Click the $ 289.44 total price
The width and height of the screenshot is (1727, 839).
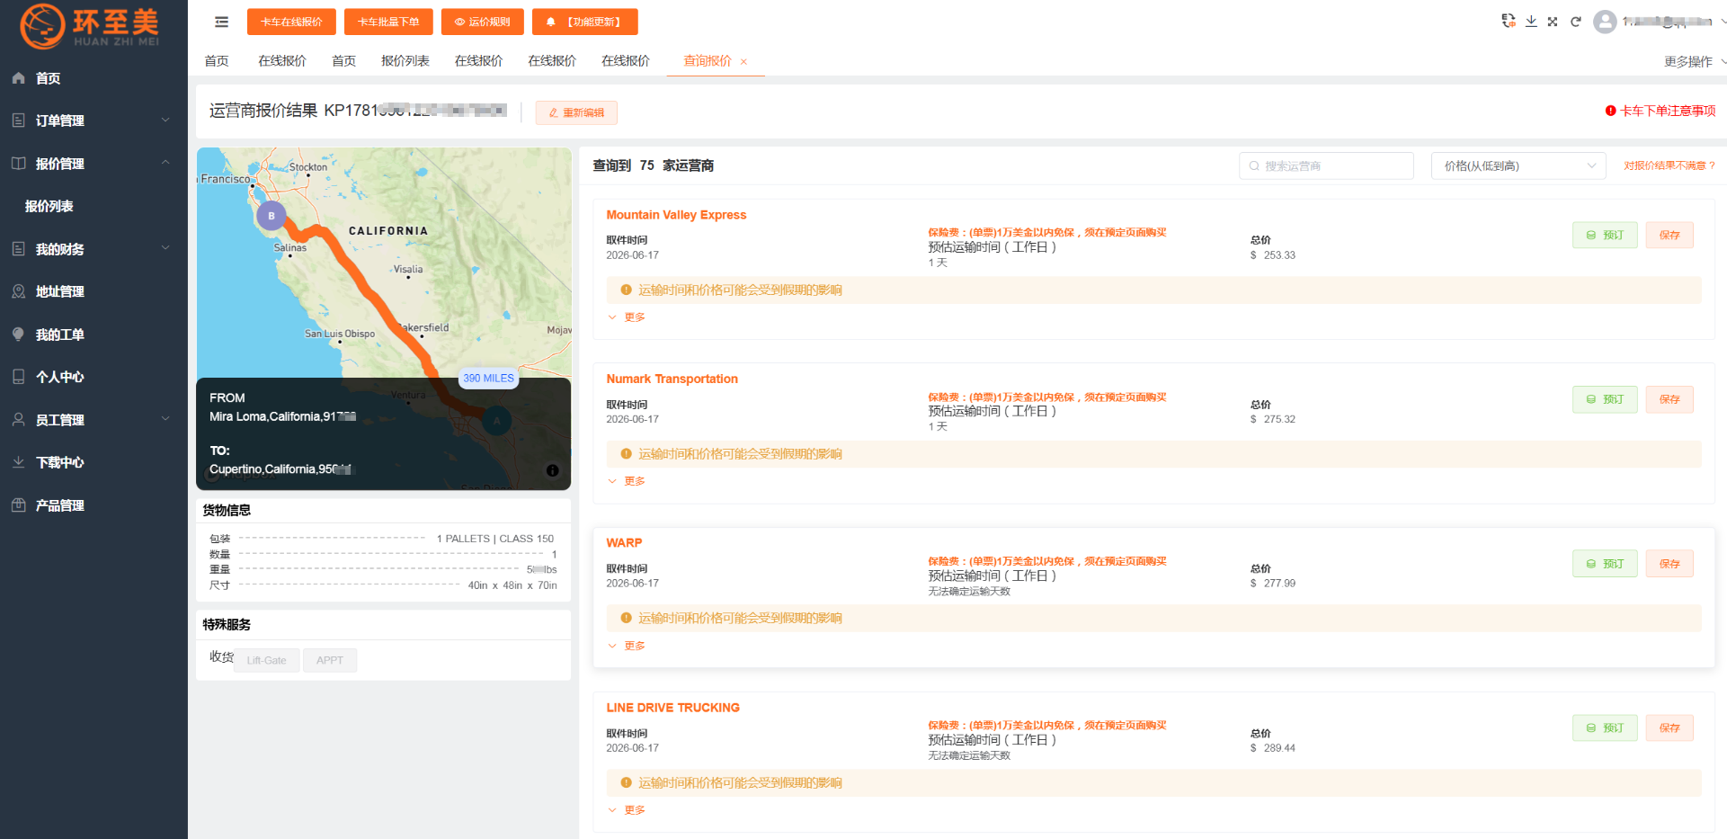pyautogui.click(x=1273, y=748)
